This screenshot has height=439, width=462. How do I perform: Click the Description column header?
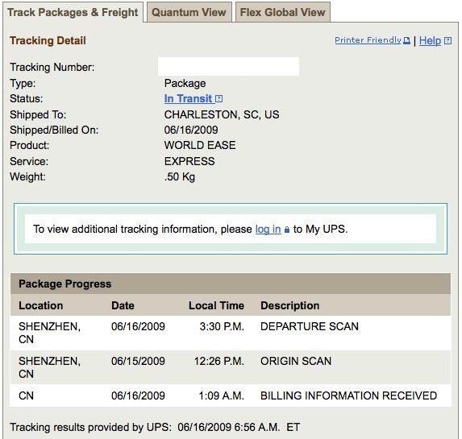[290, 305]
